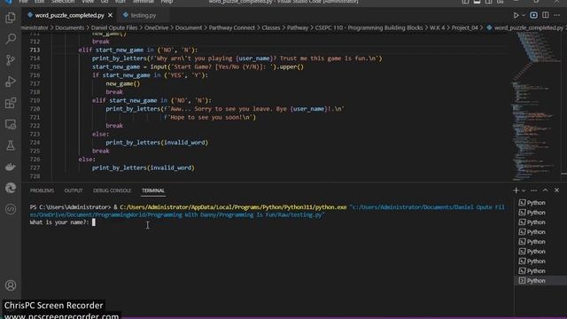Screen dimensions: 567x319
Task: Click the 'Hope to see you soon' string on line 721
Action: coord(209,117)
